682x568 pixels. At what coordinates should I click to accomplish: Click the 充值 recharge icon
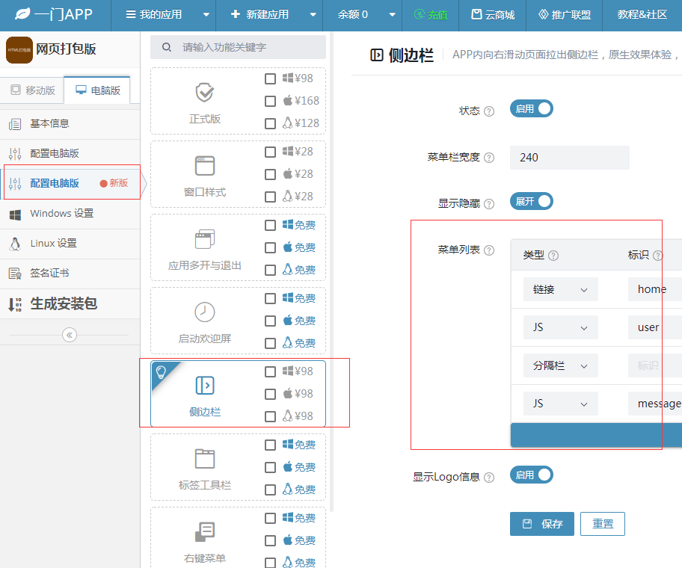tap(419, 15)
